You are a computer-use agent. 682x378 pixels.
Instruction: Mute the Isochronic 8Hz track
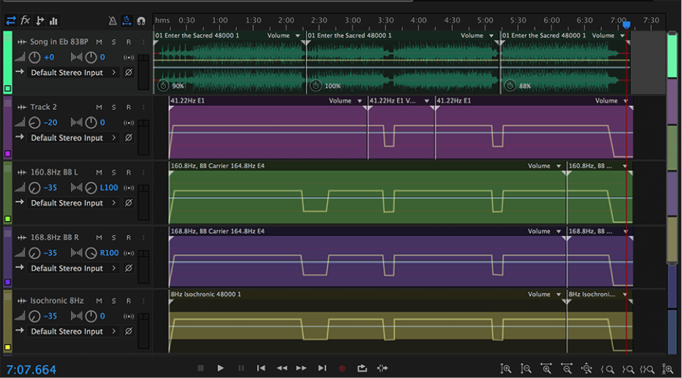[x=99, y=300]
